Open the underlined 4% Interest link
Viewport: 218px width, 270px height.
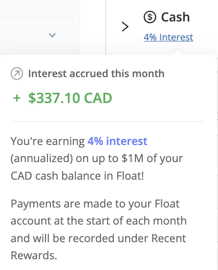click(x=168, y=37)
